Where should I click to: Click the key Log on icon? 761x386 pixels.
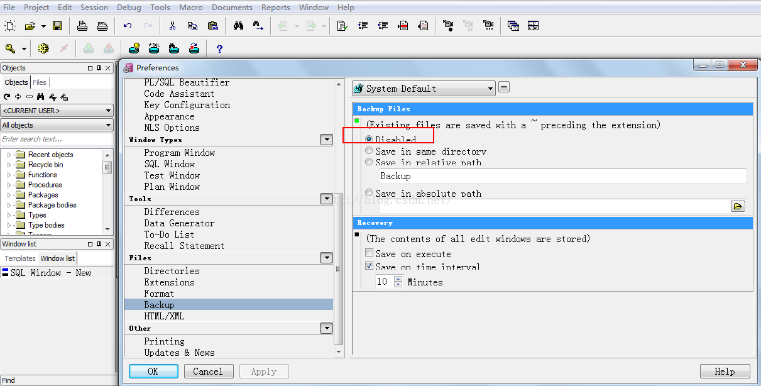click(10, 48)
